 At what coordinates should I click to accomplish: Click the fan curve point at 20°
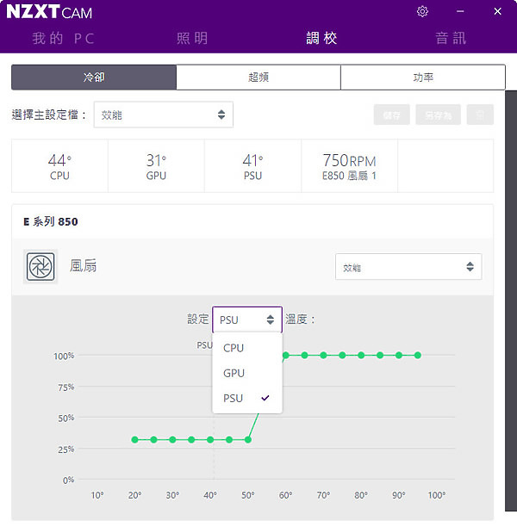click(x=135, y=440)
